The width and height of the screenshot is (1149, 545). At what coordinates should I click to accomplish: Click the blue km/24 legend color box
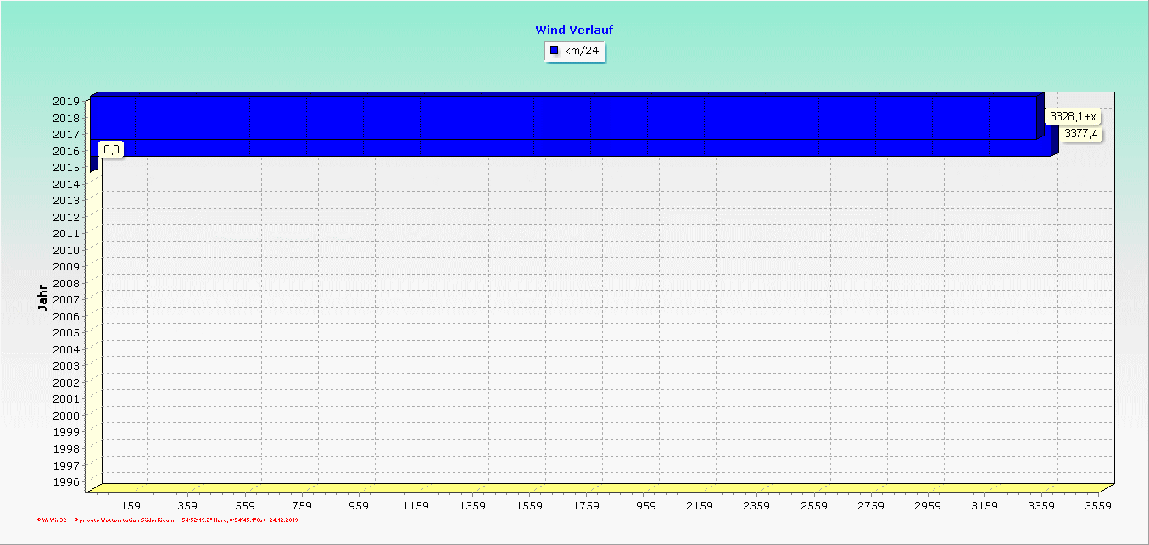[x=555, y=51]
